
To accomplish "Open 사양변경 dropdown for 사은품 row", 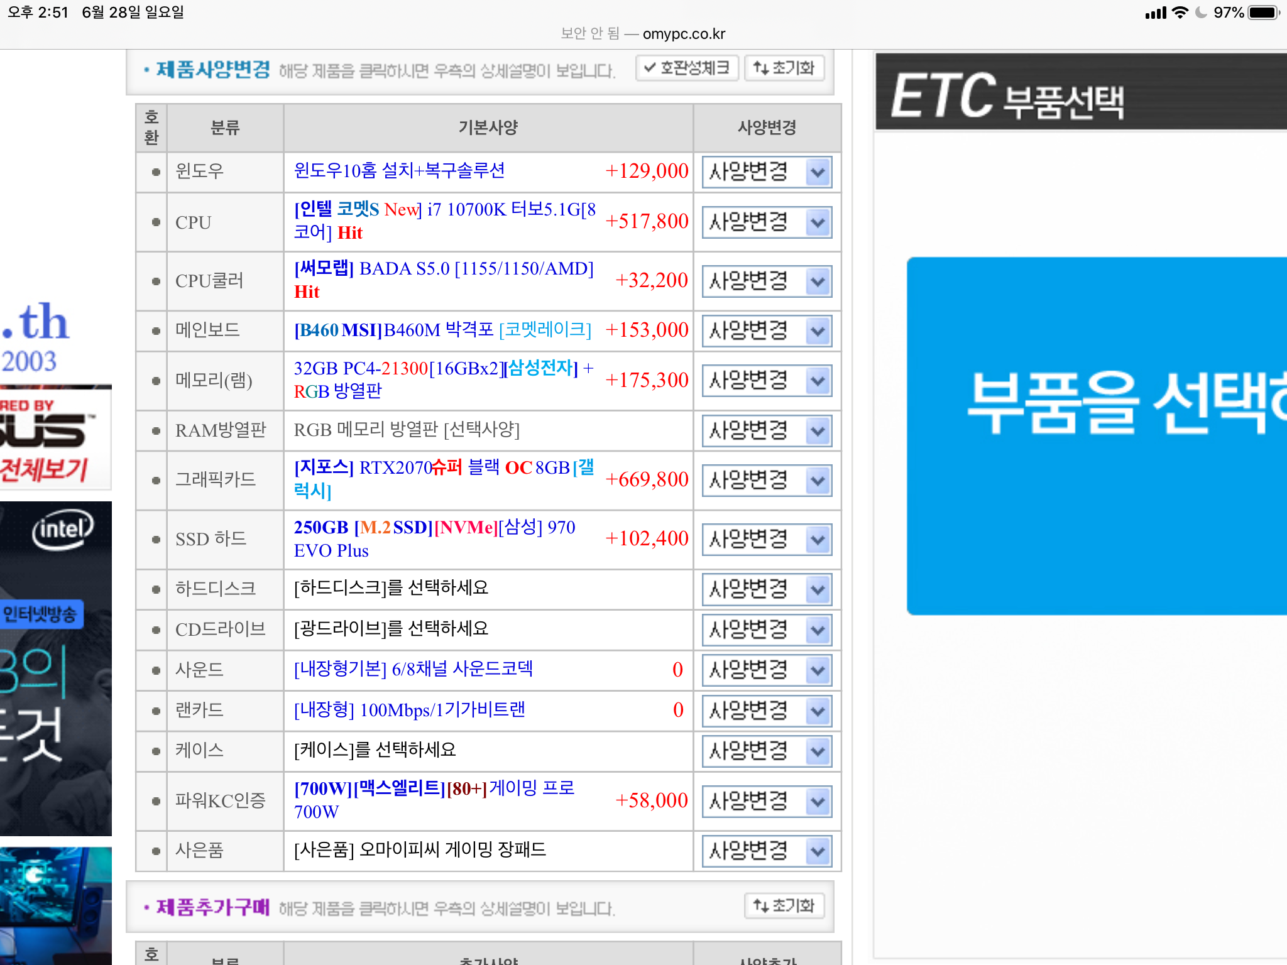I will [767, 851].
